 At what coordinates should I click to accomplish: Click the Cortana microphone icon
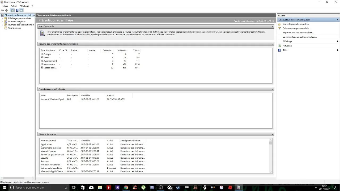tap(66, 187)
